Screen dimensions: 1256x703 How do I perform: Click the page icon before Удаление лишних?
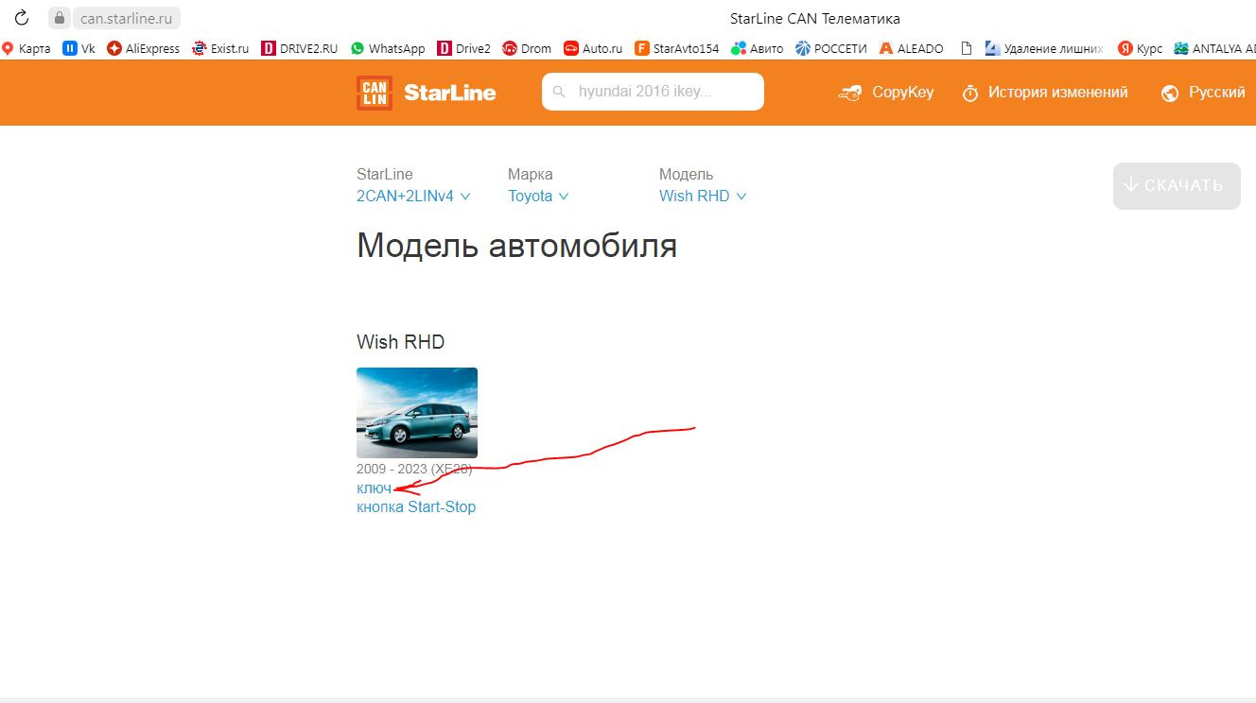[x=966, y=48]
